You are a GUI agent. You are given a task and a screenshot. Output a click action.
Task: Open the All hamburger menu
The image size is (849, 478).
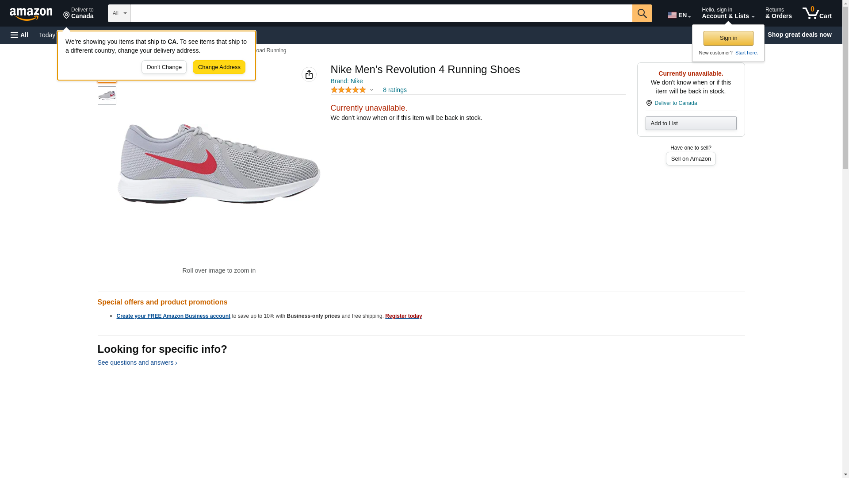(x=19, y=35)
